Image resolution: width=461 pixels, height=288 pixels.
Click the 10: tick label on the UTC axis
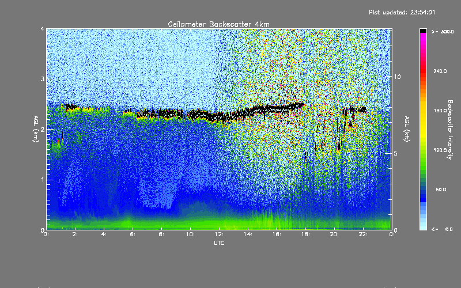click(x=190, y=234)
